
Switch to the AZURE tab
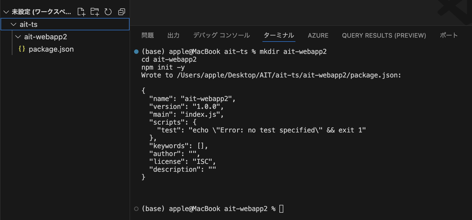(x=318, y=35)
